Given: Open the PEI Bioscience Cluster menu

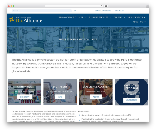Looking at the screenshot, I should coord(71,17).
